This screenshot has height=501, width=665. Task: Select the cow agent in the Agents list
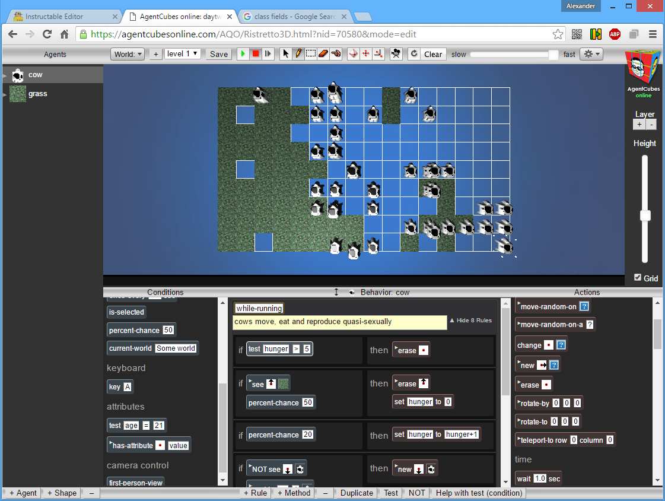pyautogui.click(x=53, y=75)
